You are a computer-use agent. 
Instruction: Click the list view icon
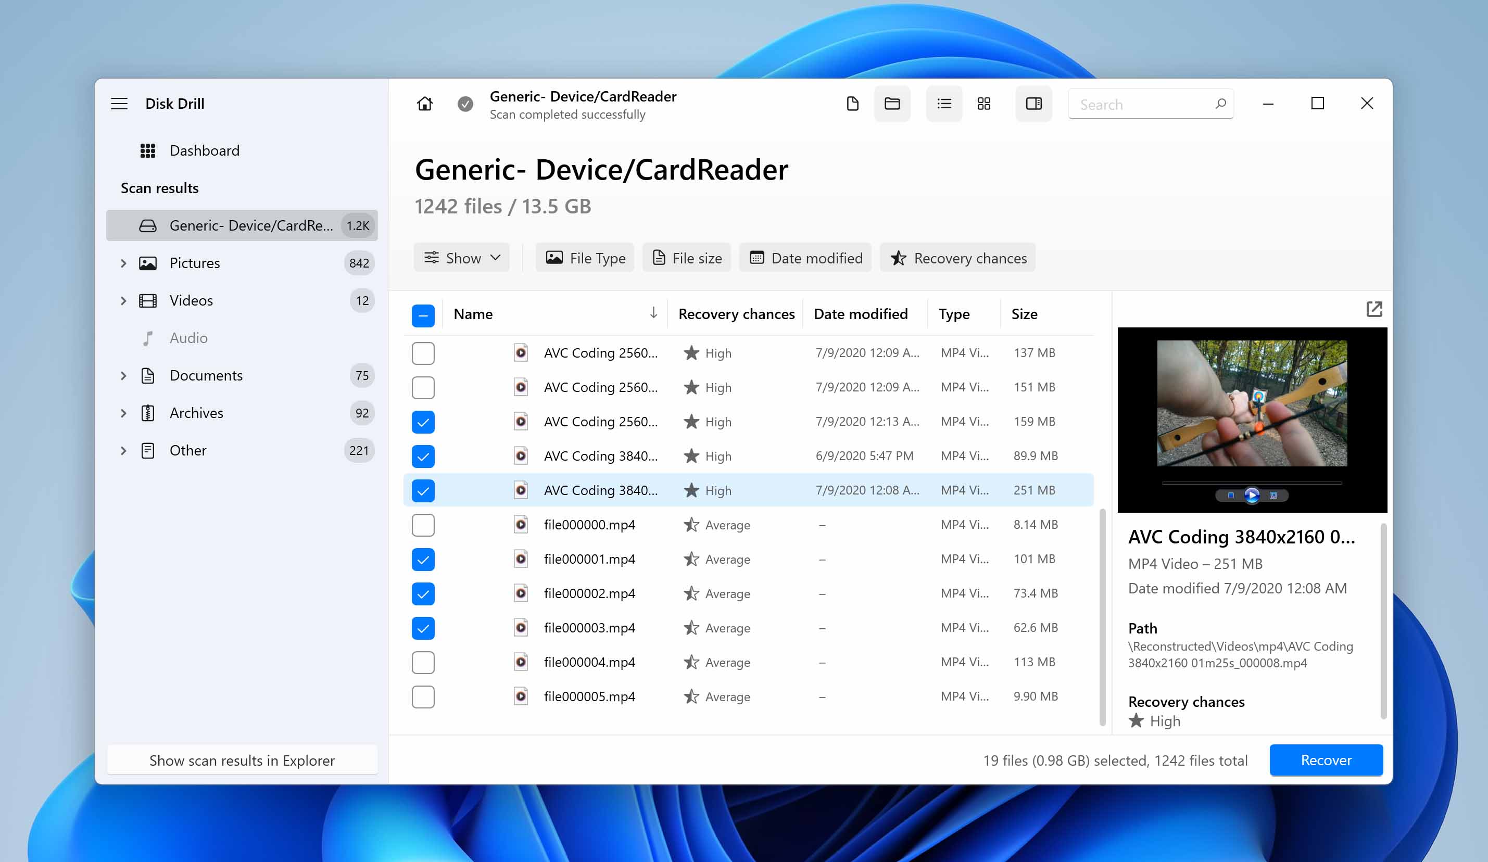click(x=942, y=103)
